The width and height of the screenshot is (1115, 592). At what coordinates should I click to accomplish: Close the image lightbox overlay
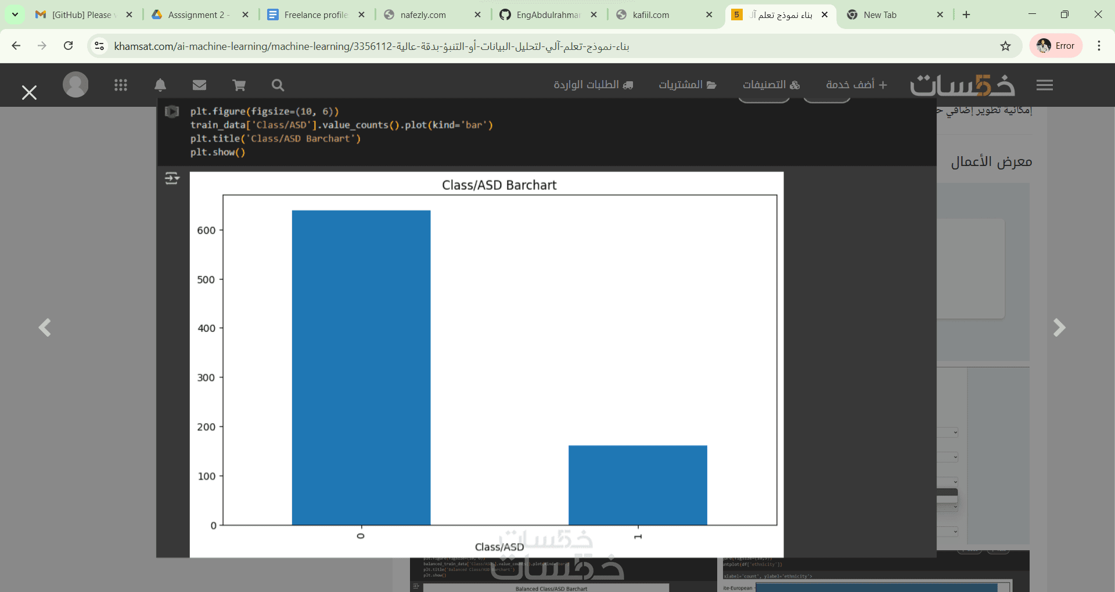tap(29, 92)
